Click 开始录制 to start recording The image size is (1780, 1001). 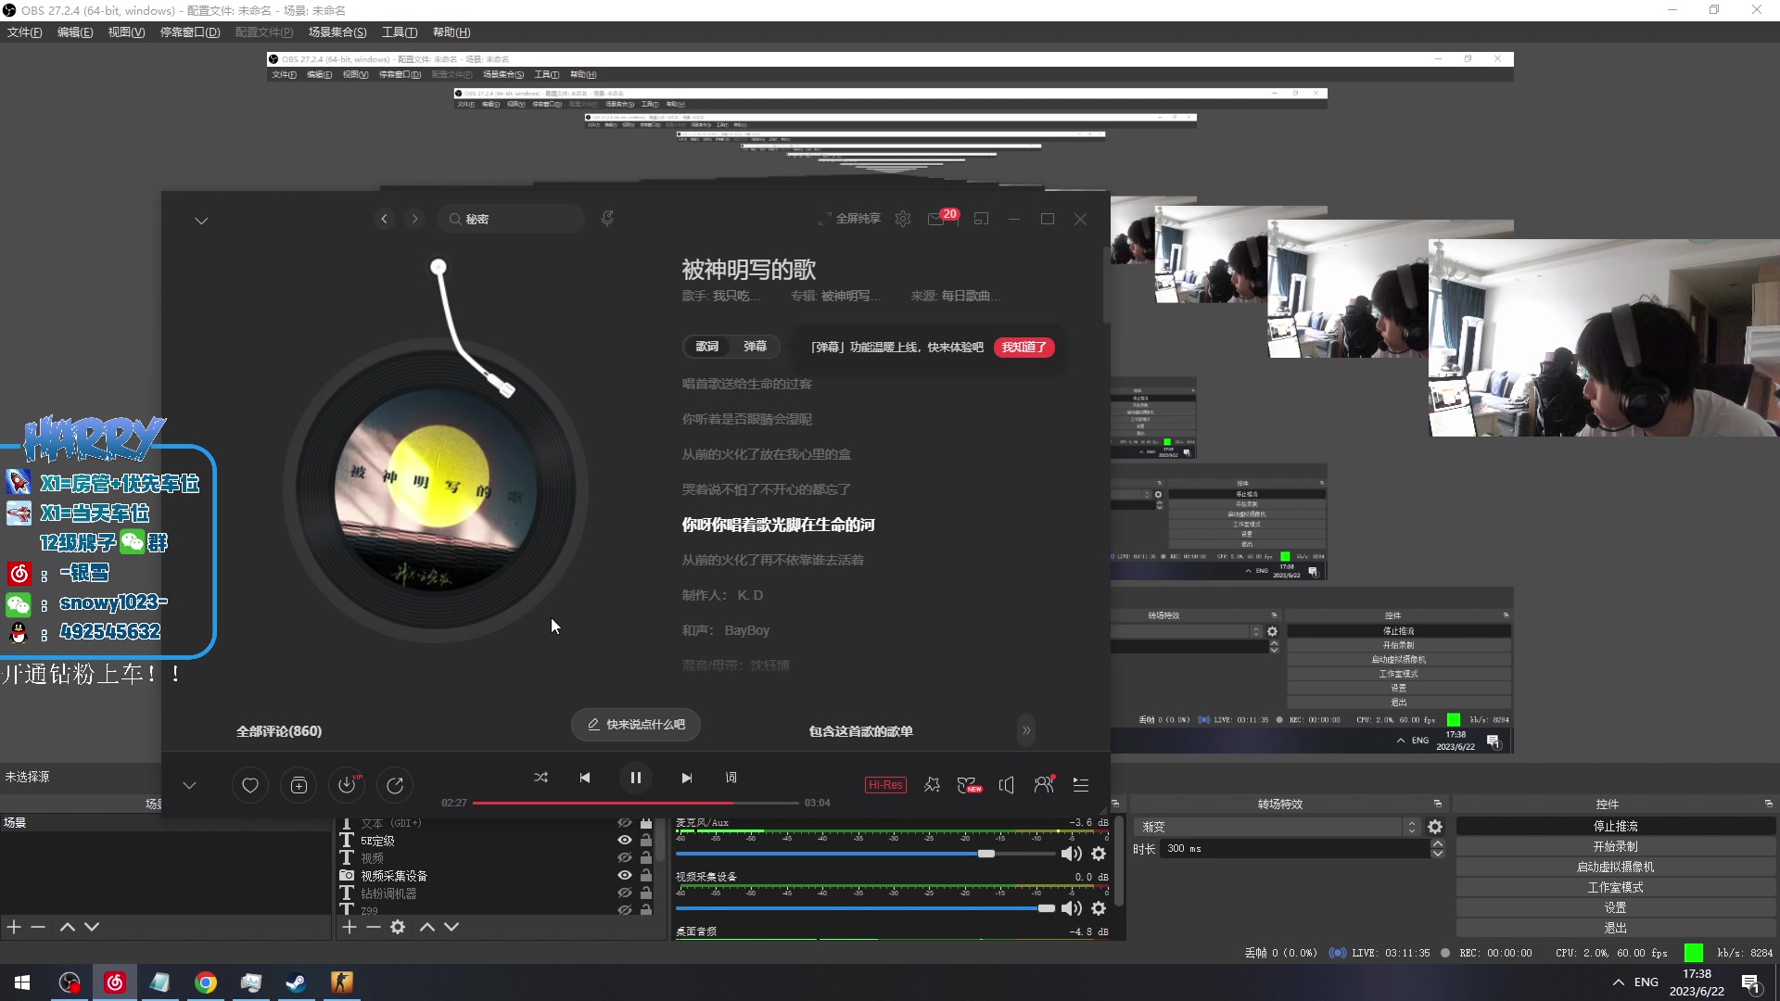(x=1615, y=846)
